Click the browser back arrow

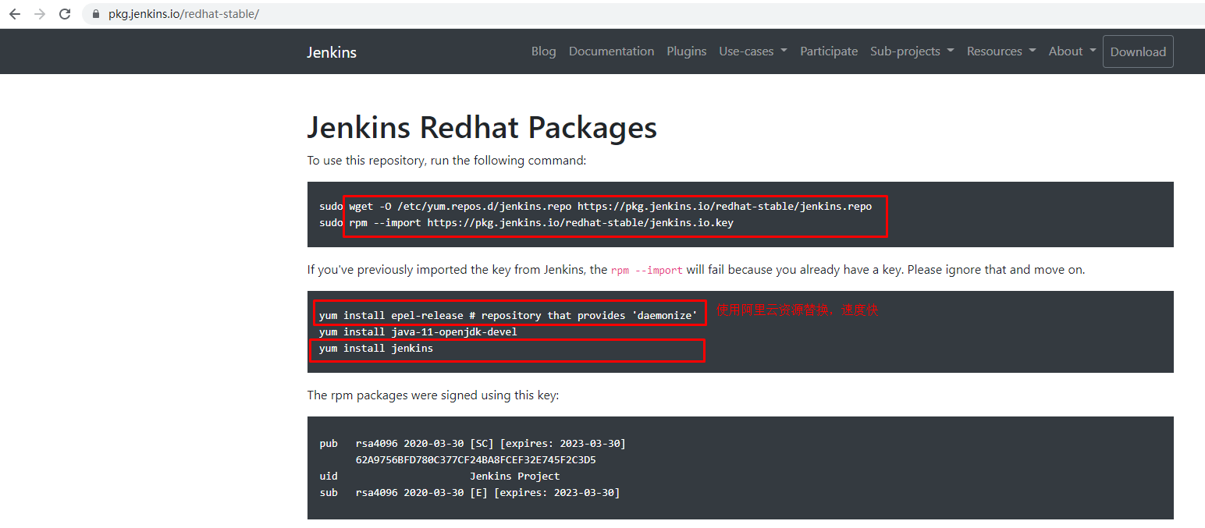pos(15,14)
